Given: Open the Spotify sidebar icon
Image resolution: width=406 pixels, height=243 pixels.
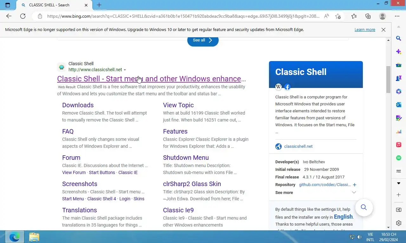Looking at the screenshot, I should point(399,158).
